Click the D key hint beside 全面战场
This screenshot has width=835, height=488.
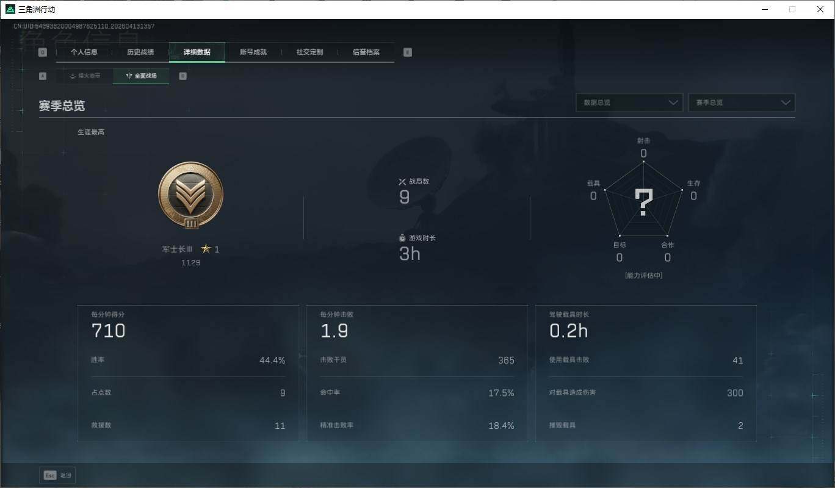coord(183,76)
